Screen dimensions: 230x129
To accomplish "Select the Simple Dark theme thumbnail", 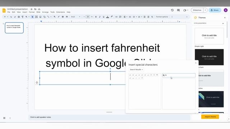I will tap(209, 57).
